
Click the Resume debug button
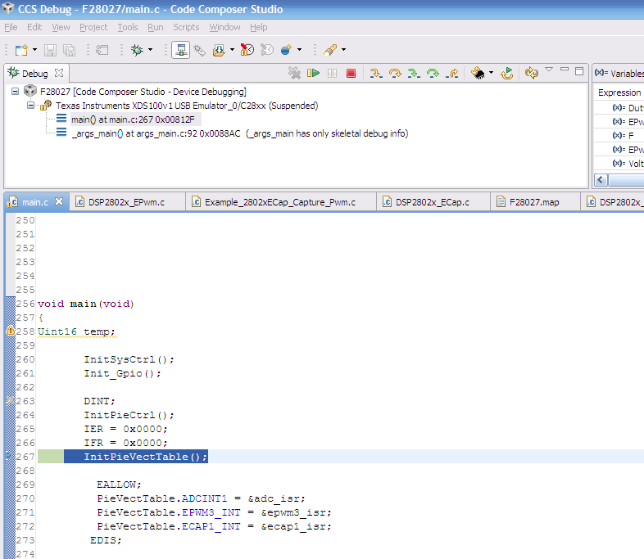[x=313, y=74]
